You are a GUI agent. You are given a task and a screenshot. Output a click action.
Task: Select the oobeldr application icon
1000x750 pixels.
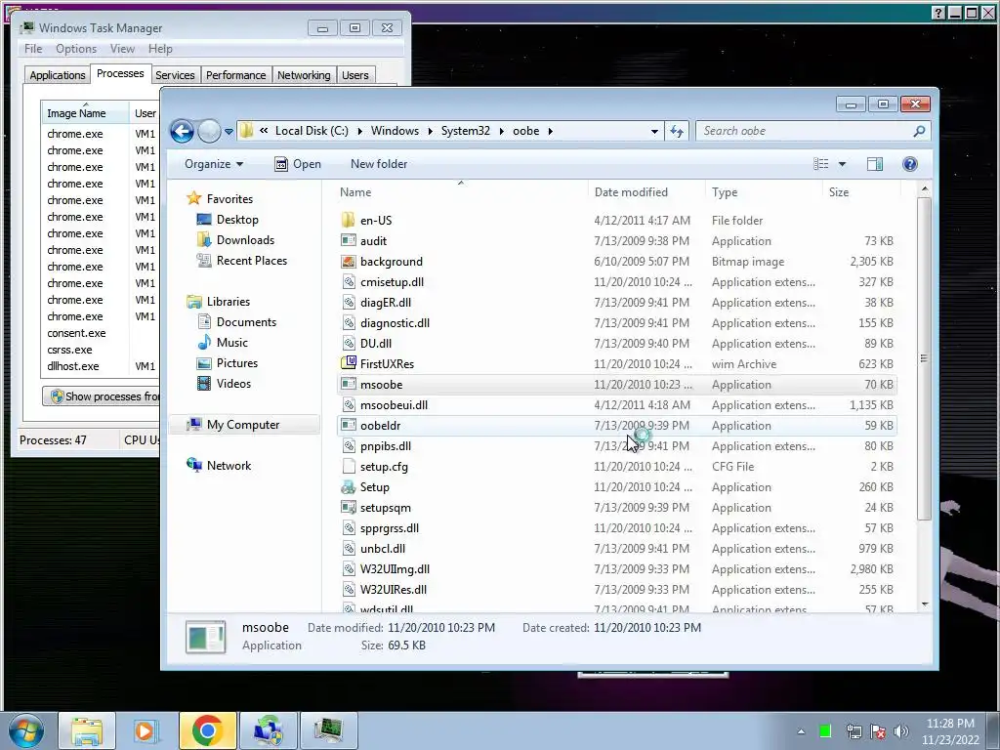pos(349,426)
